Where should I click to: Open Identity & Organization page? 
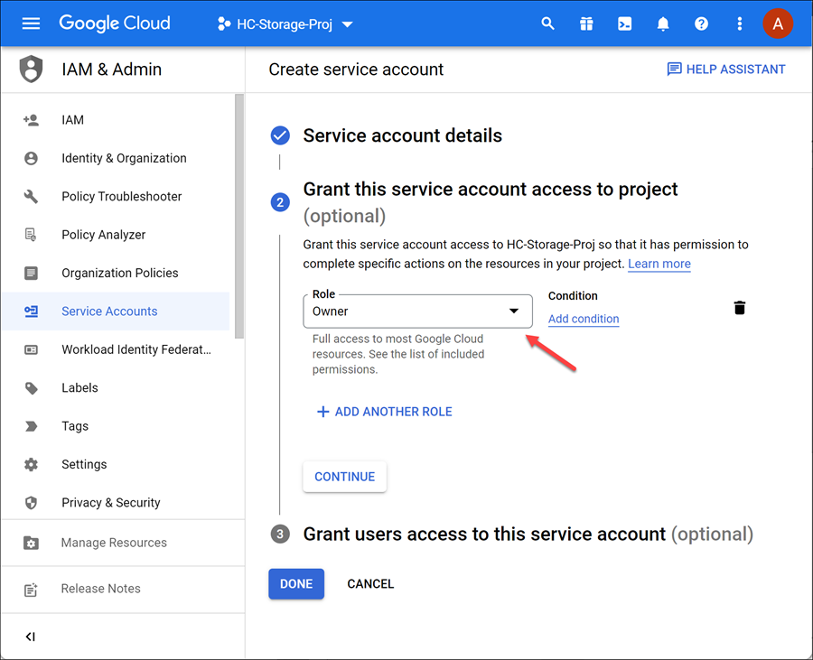point(116,158)
